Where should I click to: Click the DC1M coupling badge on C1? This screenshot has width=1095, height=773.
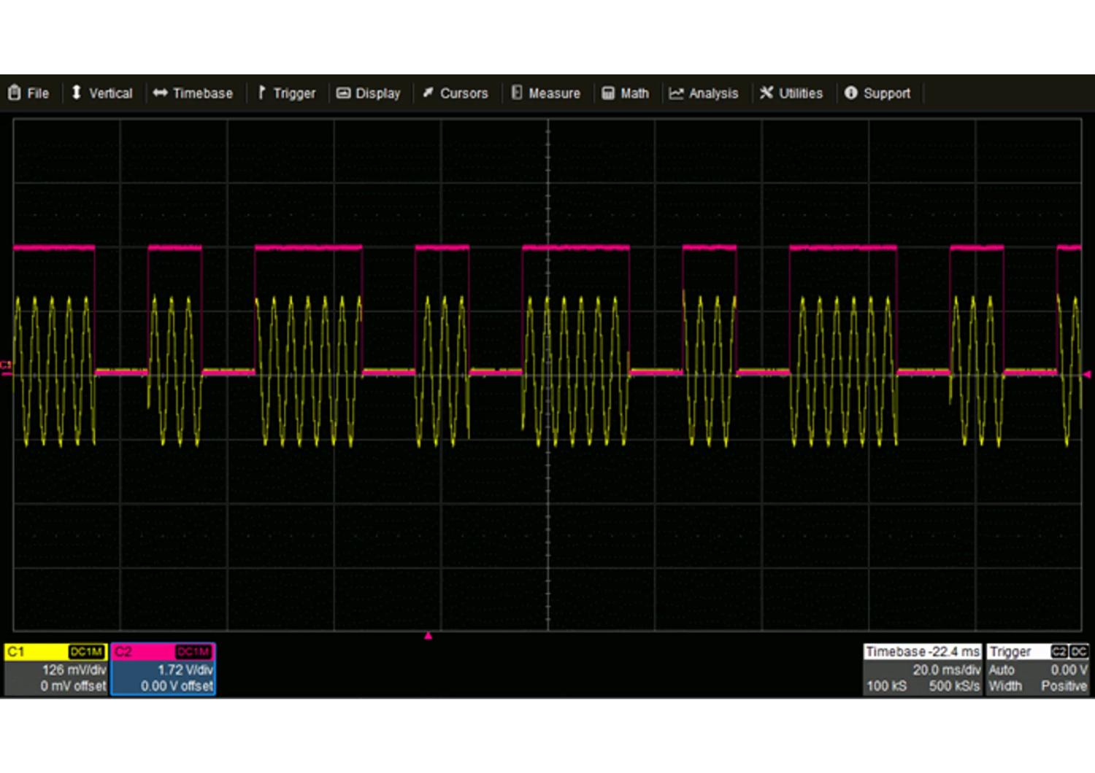pyautogui.click(x=86, y=652)
